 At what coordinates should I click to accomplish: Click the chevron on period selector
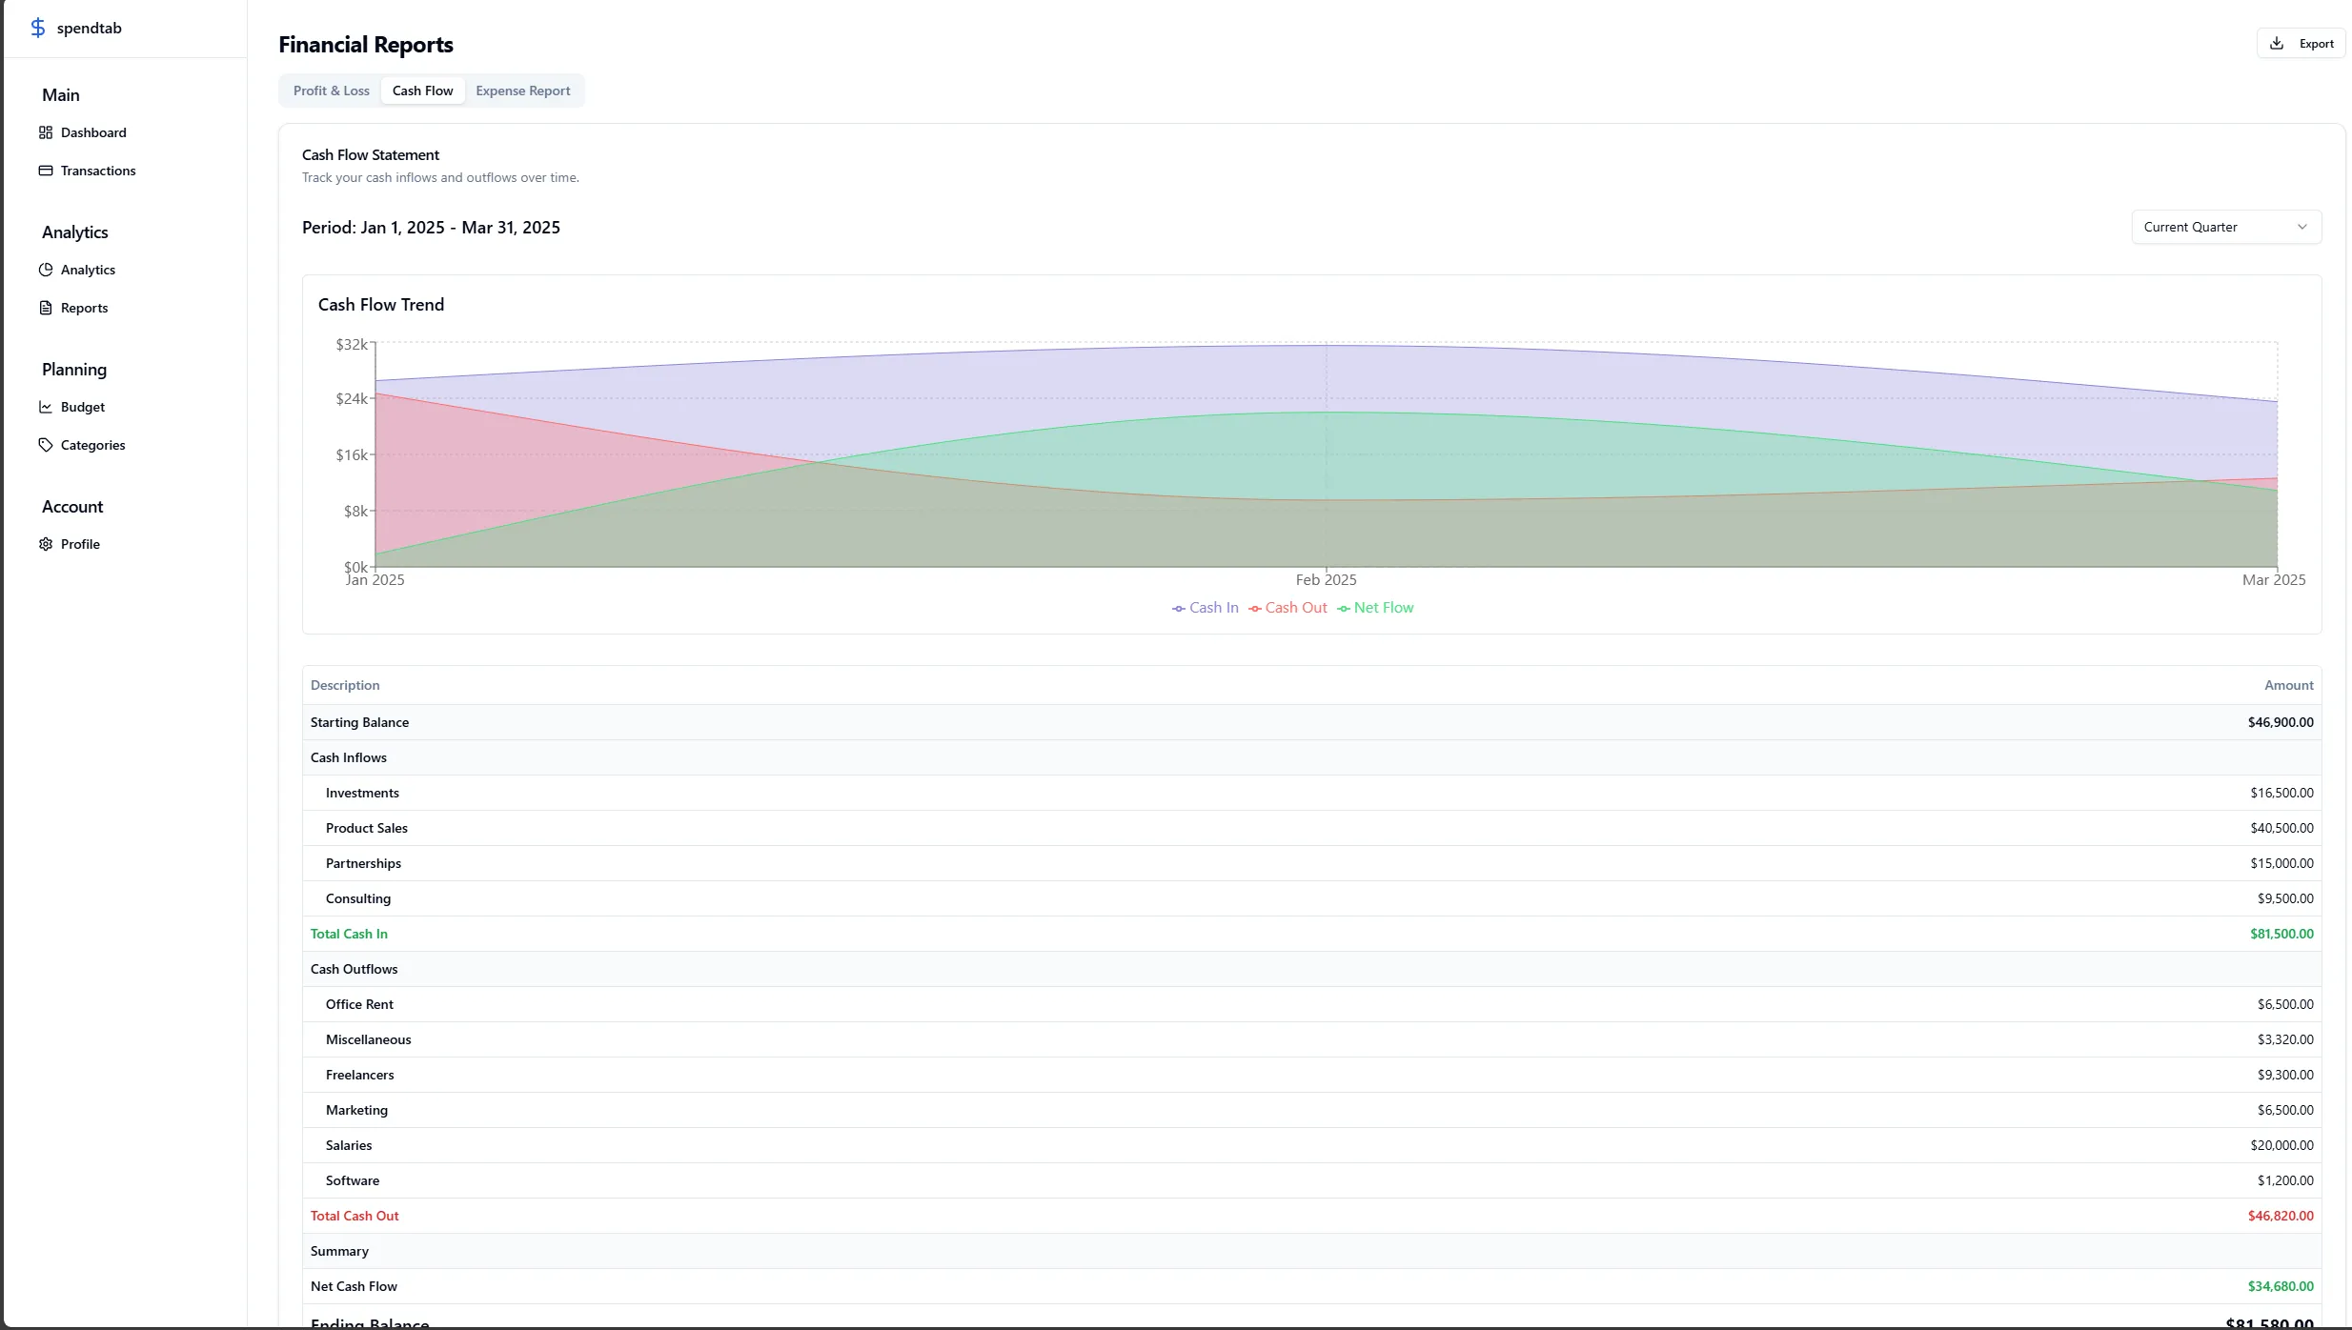point(2302,227)
